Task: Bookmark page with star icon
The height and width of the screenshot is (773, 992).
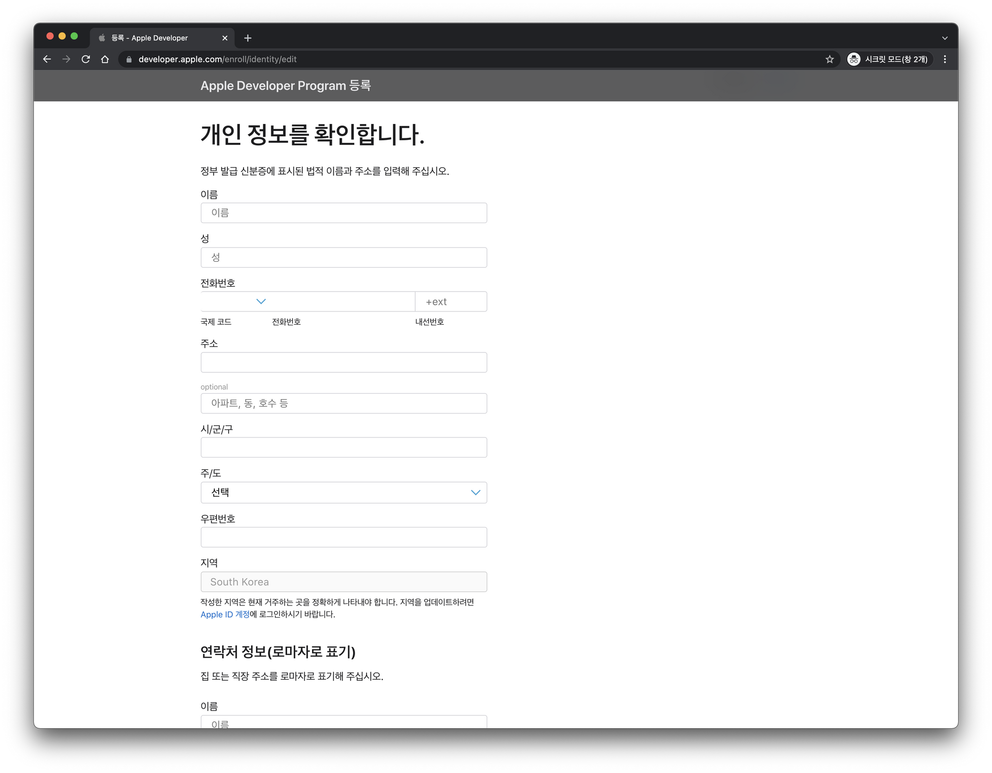Action: 829,59
